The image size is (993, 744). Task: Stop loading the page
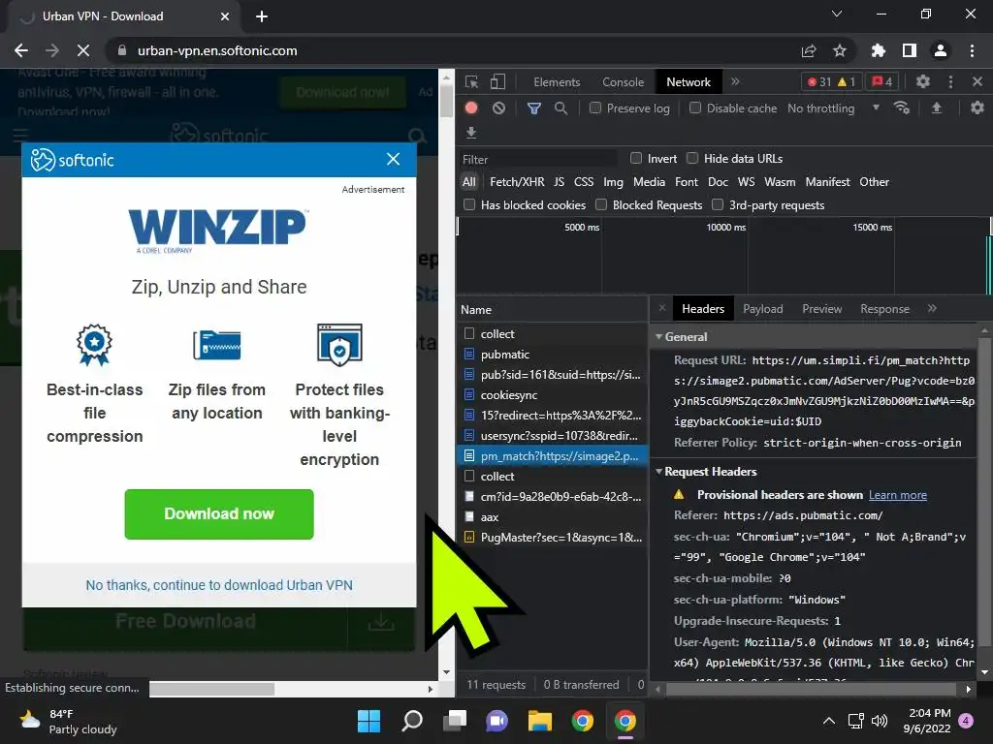[83, 50]
